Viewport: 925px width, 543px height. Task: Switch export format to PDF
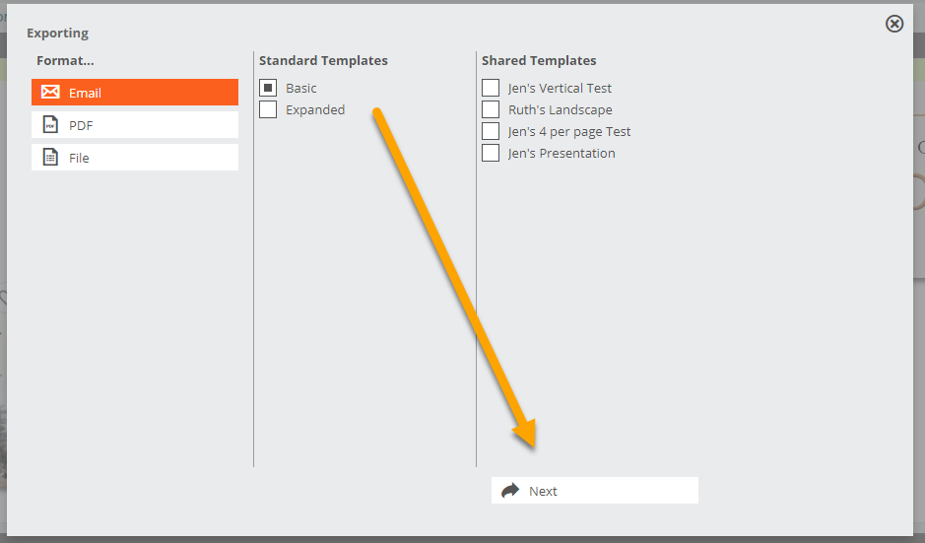[135, 124]
